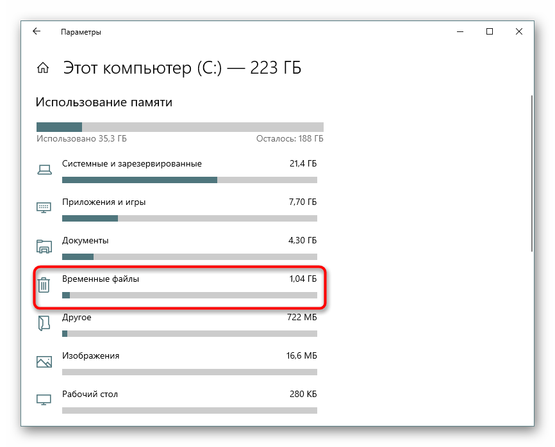555x447 pixels.
Task: Click the System and reserved laptop icon
Action: [44, 170]
